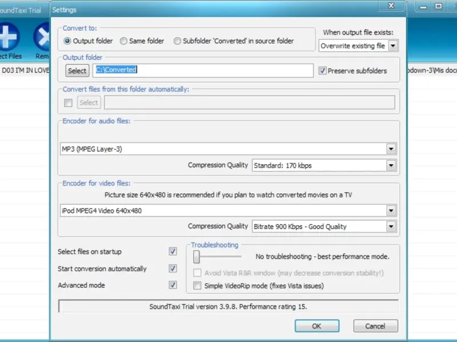Viewport: 457px width, 342px height.
Task: Close the Settings dialog with X
Action: point(391,6)
